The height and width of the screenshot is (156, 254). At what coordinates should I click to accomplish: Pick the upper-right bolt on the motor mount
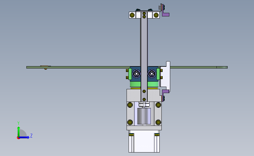(158, 105)
